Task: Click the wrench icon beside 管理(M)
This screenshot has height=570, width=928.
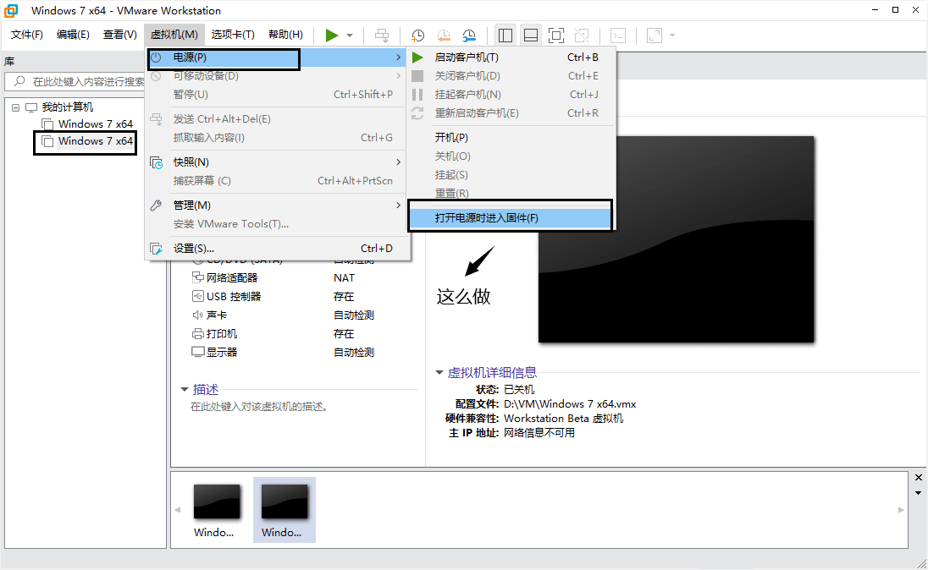Action: point(157,206)
